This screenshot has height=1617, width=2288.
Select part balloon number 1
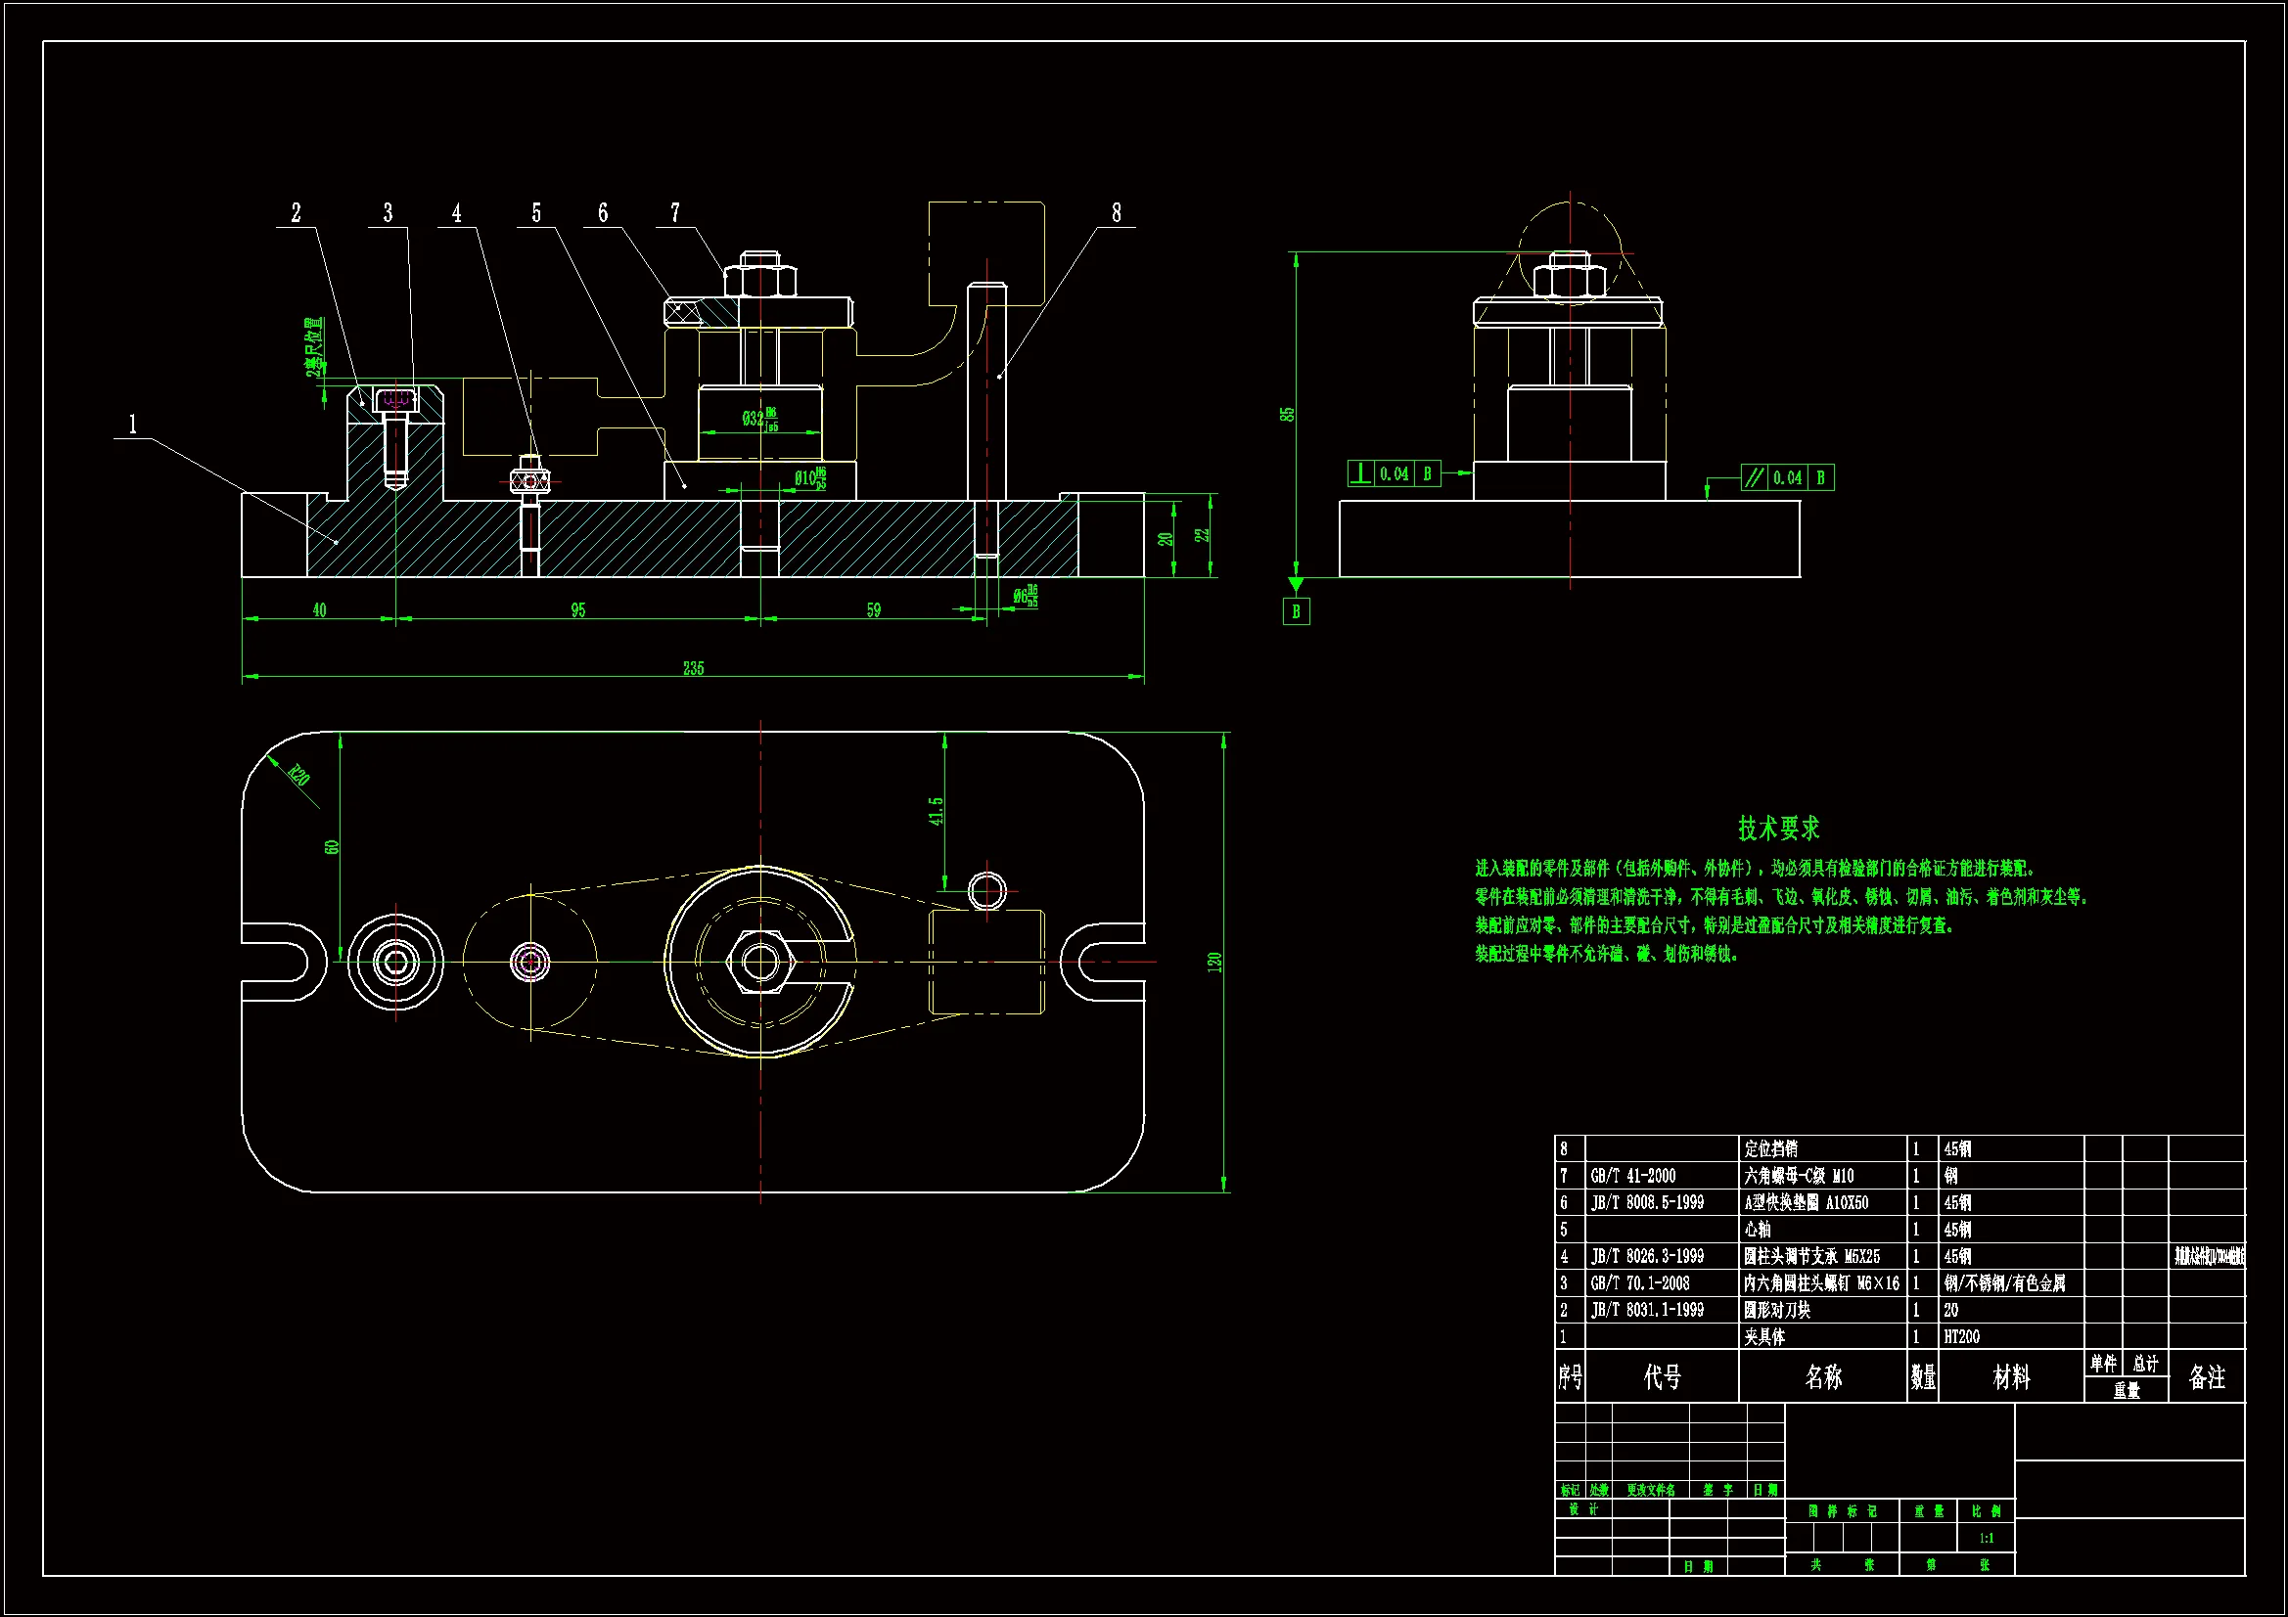coord(132,426)
